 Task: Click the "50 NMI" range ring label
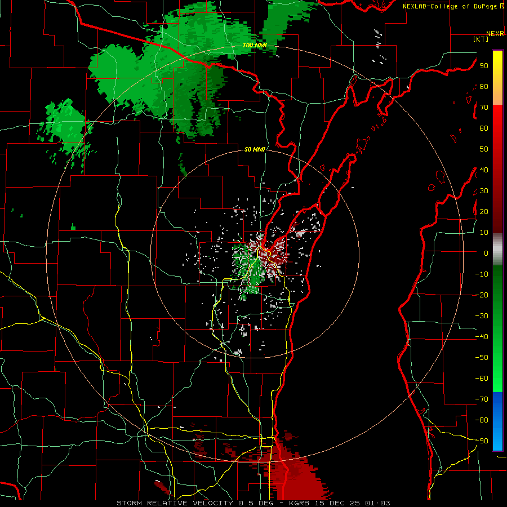point(255,149)
